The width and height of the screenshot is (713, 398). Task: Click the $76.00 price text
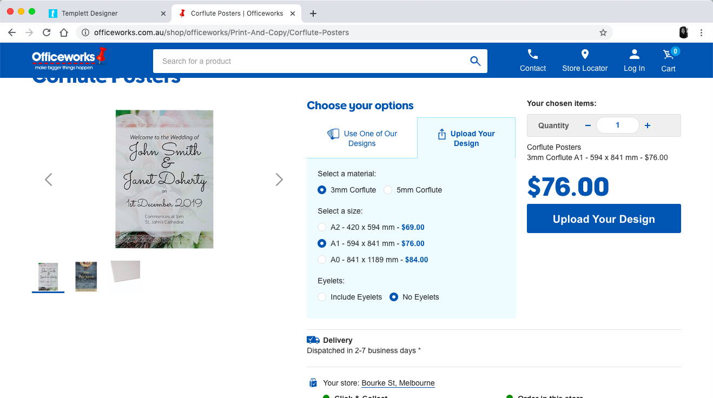tap(568, 187)
